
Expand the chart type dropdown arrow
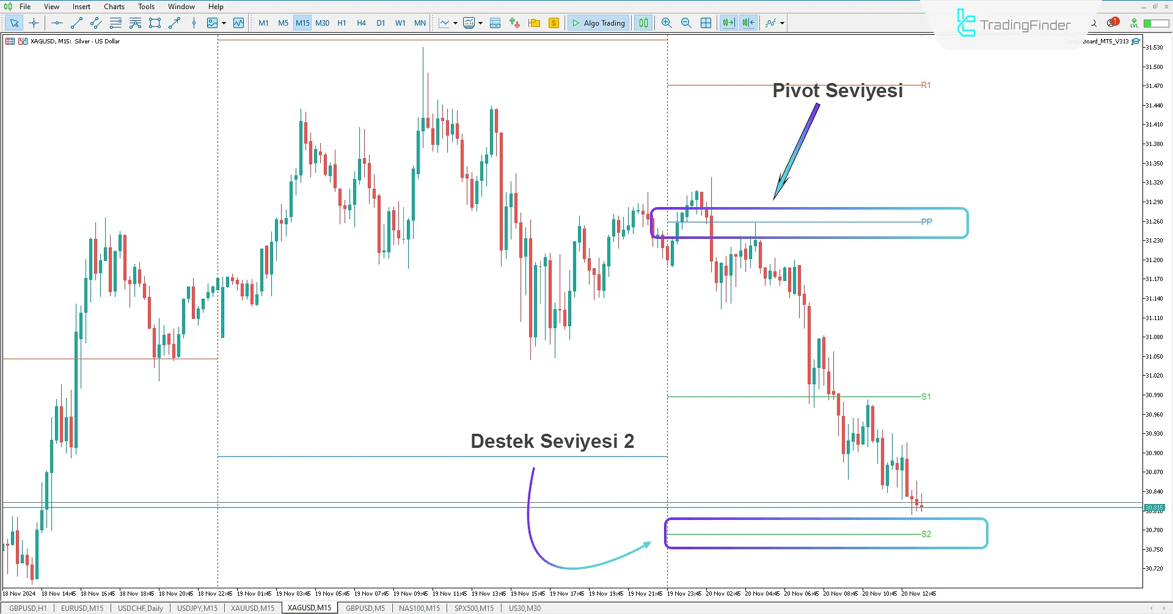point(455,23)
